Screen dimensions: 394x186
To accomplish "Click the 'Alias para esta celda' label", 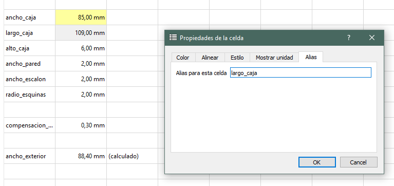I will coord(201,73).
